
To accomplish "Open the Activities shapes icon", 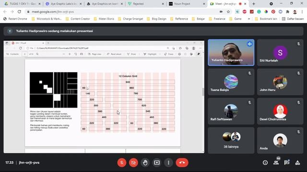I will [297, 162].
